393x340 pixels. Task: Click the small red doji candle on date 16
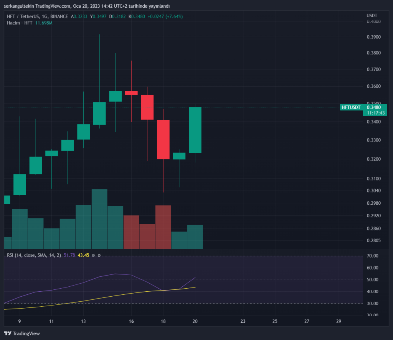131,93
